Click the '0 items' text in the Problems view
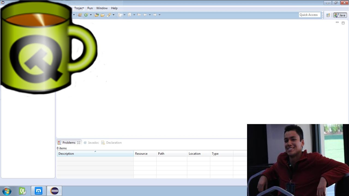 click(x=62, y=148)
